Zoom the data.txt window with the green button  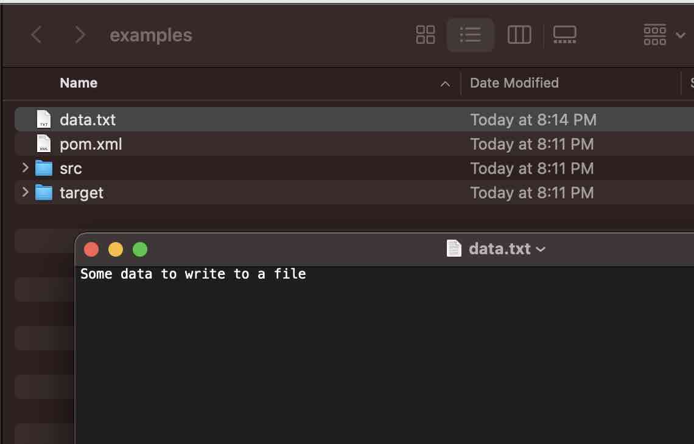point(140,249)
